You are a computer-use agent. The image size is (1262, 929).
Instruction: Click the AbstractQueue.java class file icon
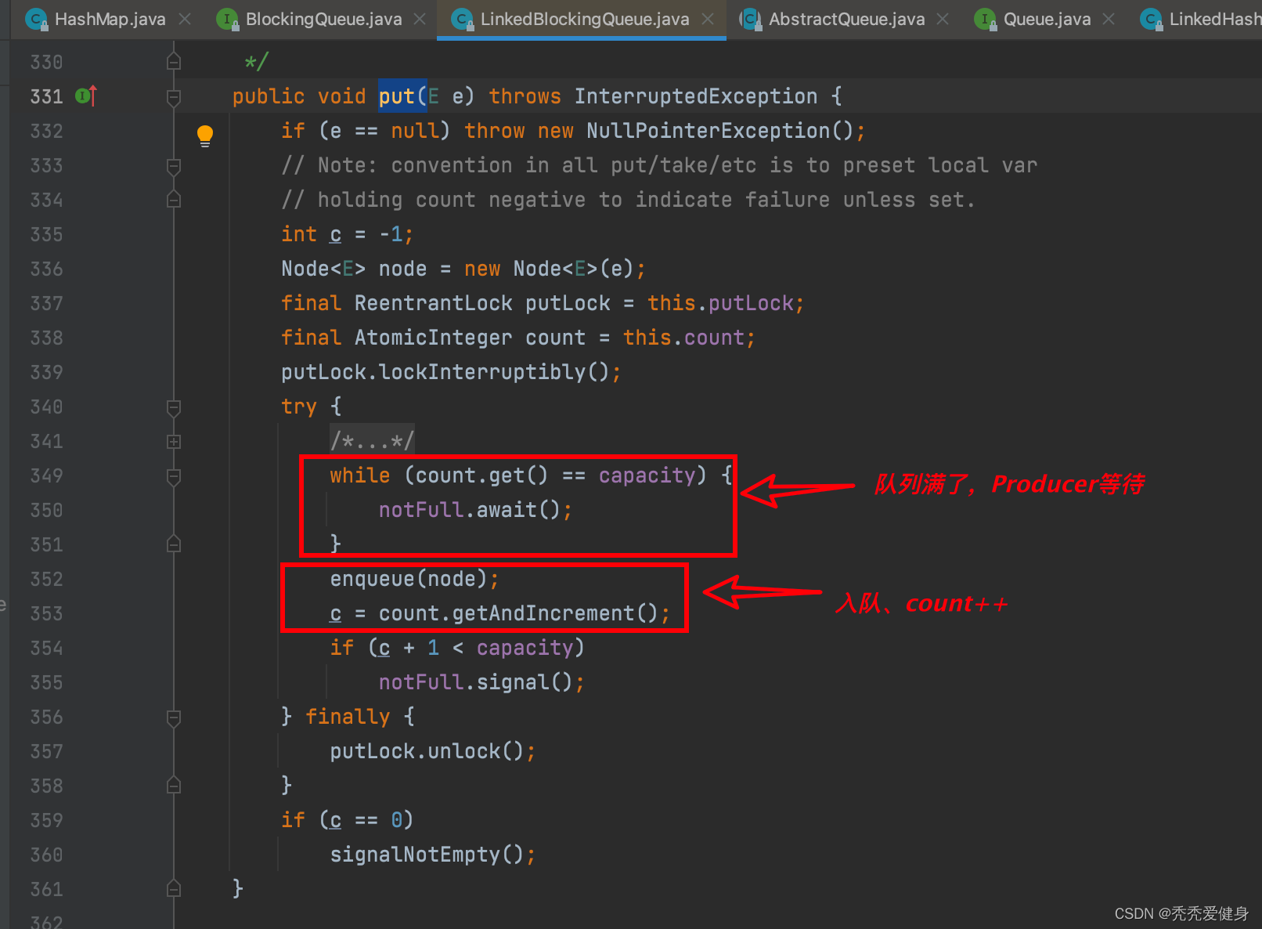point(750,19)
